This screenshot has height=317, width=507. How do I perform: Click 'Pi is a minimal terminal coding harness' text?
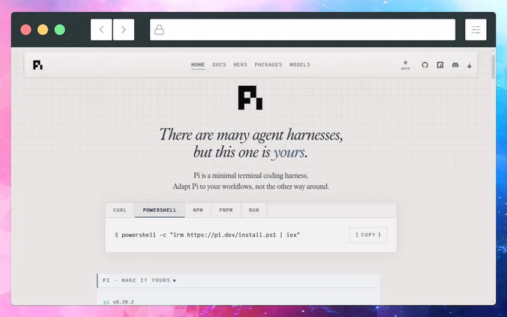pyautogui.click(x=251, y=175)
